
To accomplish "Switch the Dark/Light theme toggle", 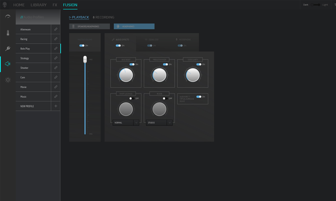I will pos(315,5).
